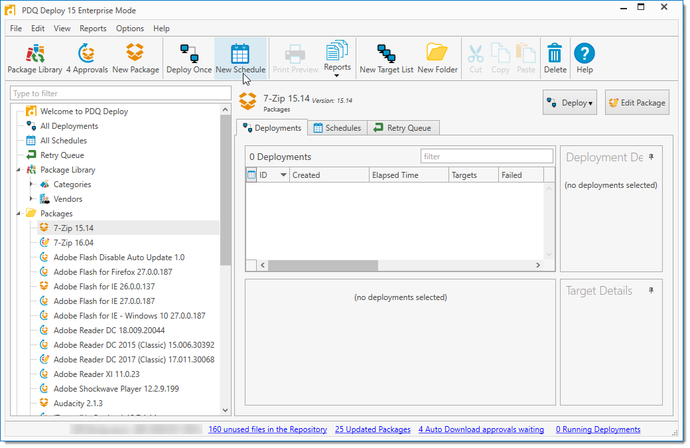Click the Edit Package button
The width and height of the screenshot is (690, 448).
pos(637,102)
